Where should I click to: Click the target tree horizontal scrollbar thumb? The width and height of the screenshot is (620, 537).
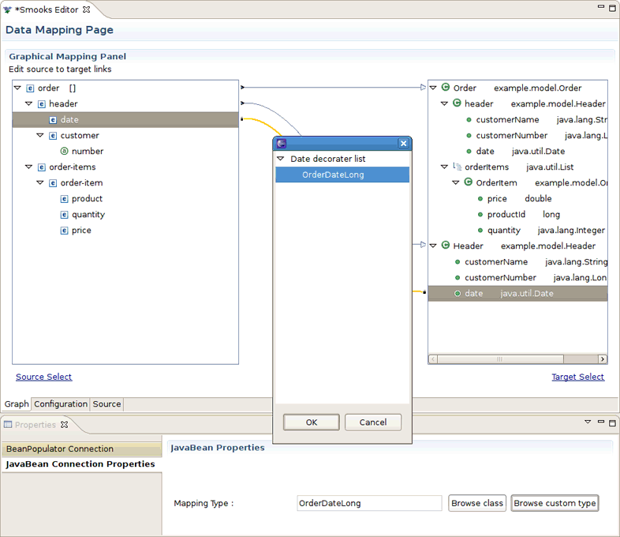point(500,359)
